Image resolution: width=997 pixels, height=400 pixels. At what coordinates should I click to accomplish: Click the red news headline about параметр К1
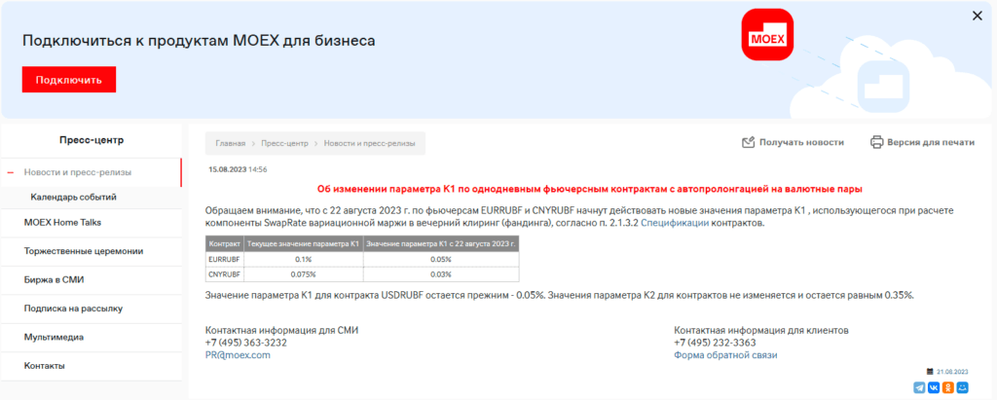pos(589,189)
